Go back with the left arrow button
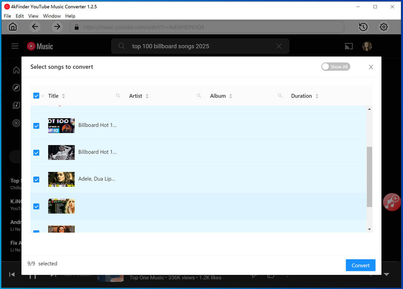 click(35, 27)
